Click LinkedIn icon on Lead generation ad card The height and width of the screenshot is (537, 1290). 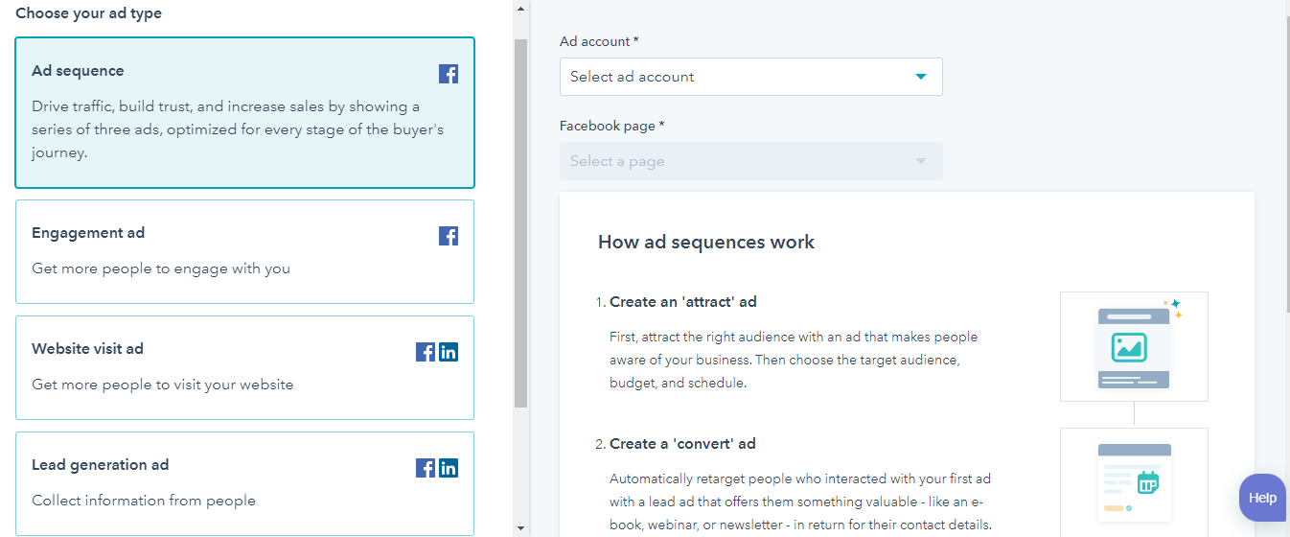coord(449,468)
